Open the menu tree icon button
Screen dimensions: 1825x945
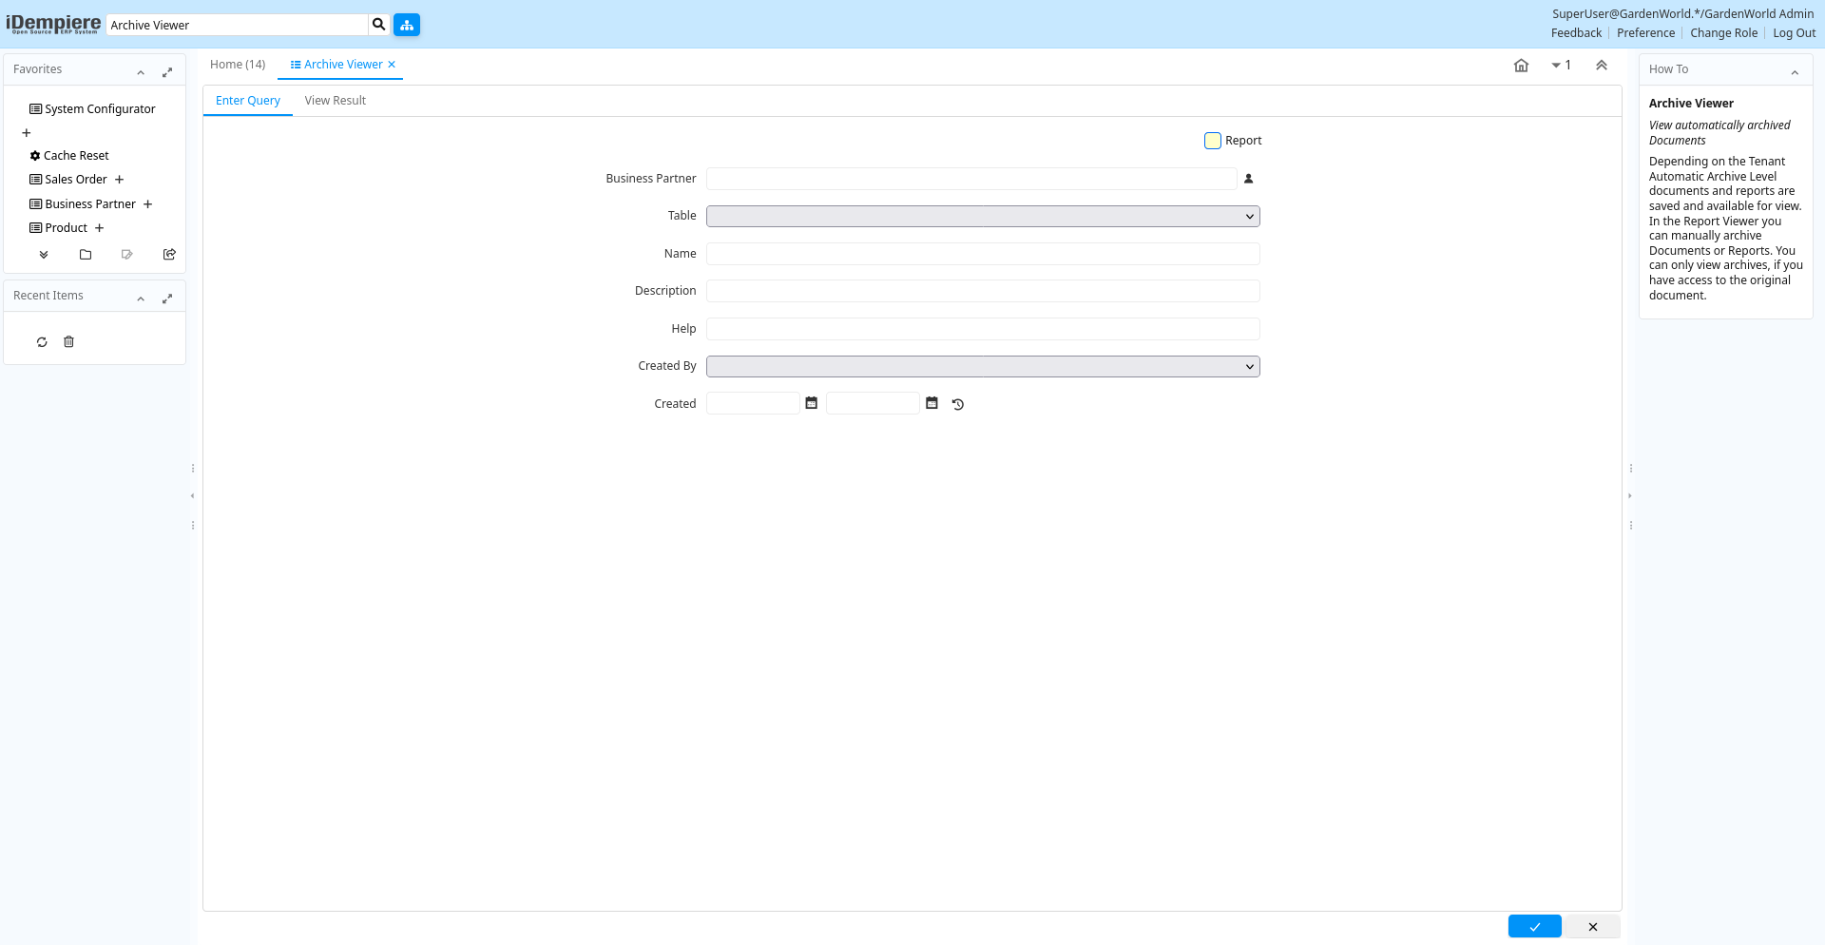click(407, 25)
